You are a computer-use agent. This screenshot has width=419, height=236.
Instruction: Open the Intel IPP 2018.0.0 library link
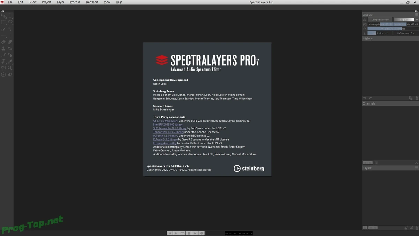tap(168, 124)
